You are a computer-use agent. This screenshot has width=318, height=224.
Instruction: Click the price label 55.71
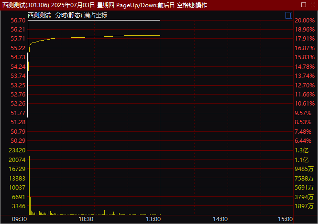18,39
